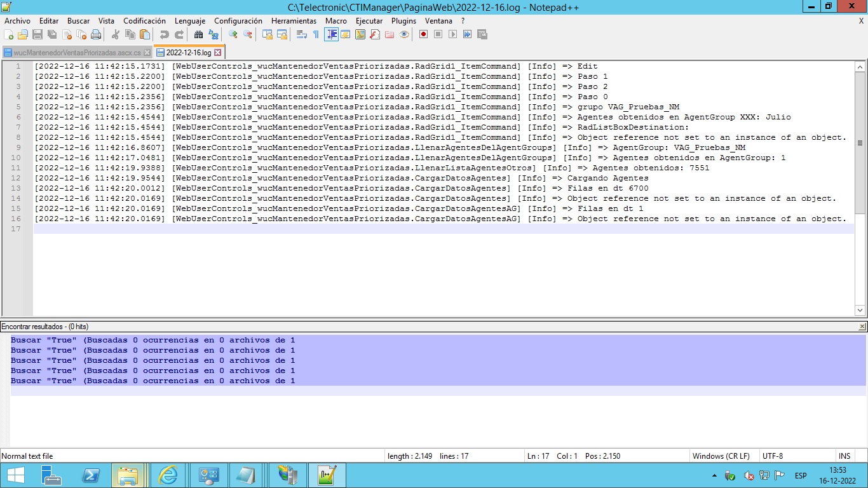This screenshot has width=868, height=488.
Task: Toggle file monitoring eye icon
Action: pos(404,35)
